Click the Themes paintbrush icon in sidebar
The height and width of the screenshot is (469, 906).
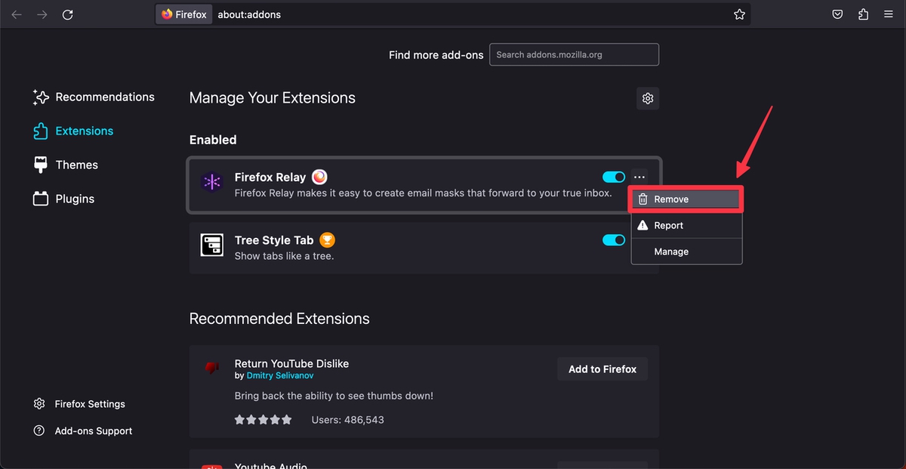pos(40,164)
